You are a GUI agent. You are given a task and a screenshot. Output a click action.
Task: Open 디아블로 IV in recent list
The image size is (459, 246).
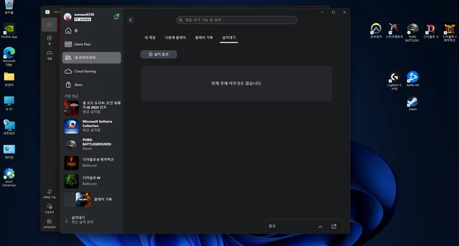tap(92, 181)
